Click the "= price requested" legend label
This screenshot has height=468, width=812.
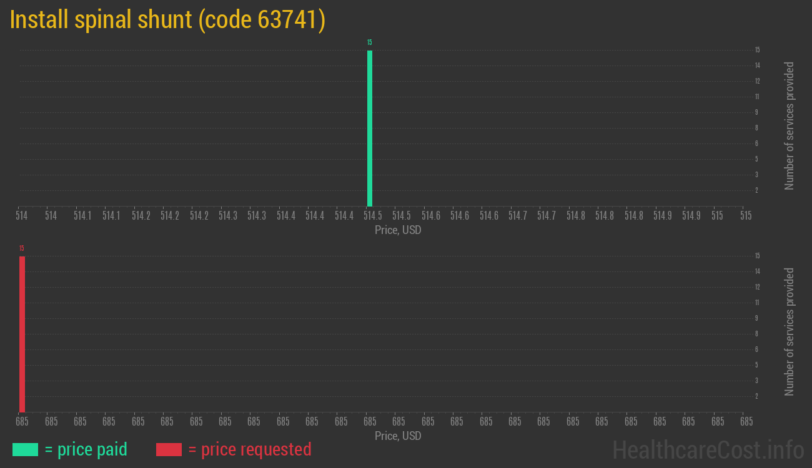point(249,449)
